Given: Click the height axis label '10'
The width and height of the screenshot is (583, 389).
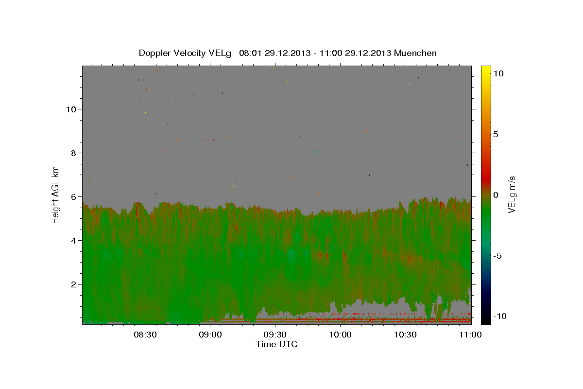Looking at the screenshot, I should 71,109.
